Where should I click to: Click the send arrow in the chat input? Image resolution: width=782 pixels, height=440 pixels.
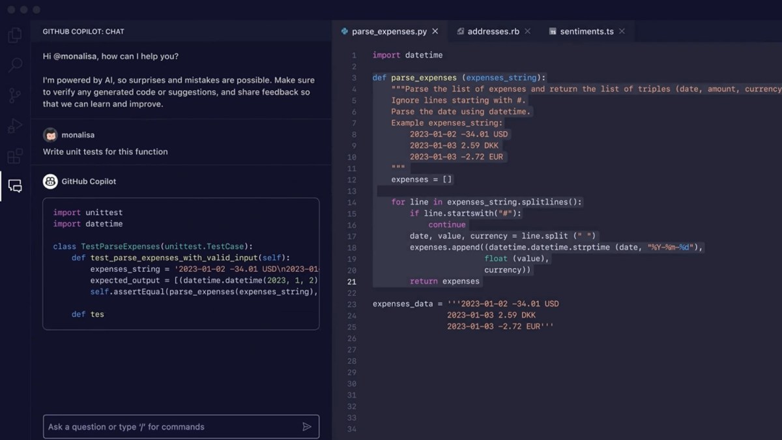click(307, 426)
